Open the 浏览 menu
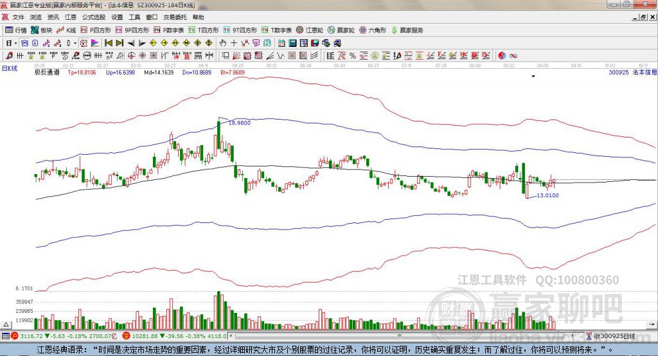The image size is (658, 356). pyautogui.click(x=36, y=17)
